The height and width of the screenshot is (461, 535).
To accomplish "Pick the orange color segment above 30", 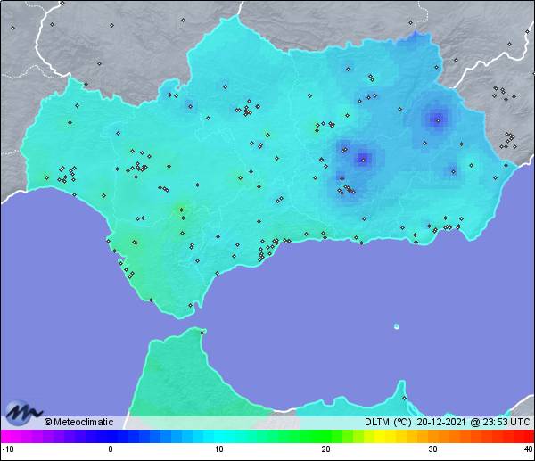I will coord(433,436).
